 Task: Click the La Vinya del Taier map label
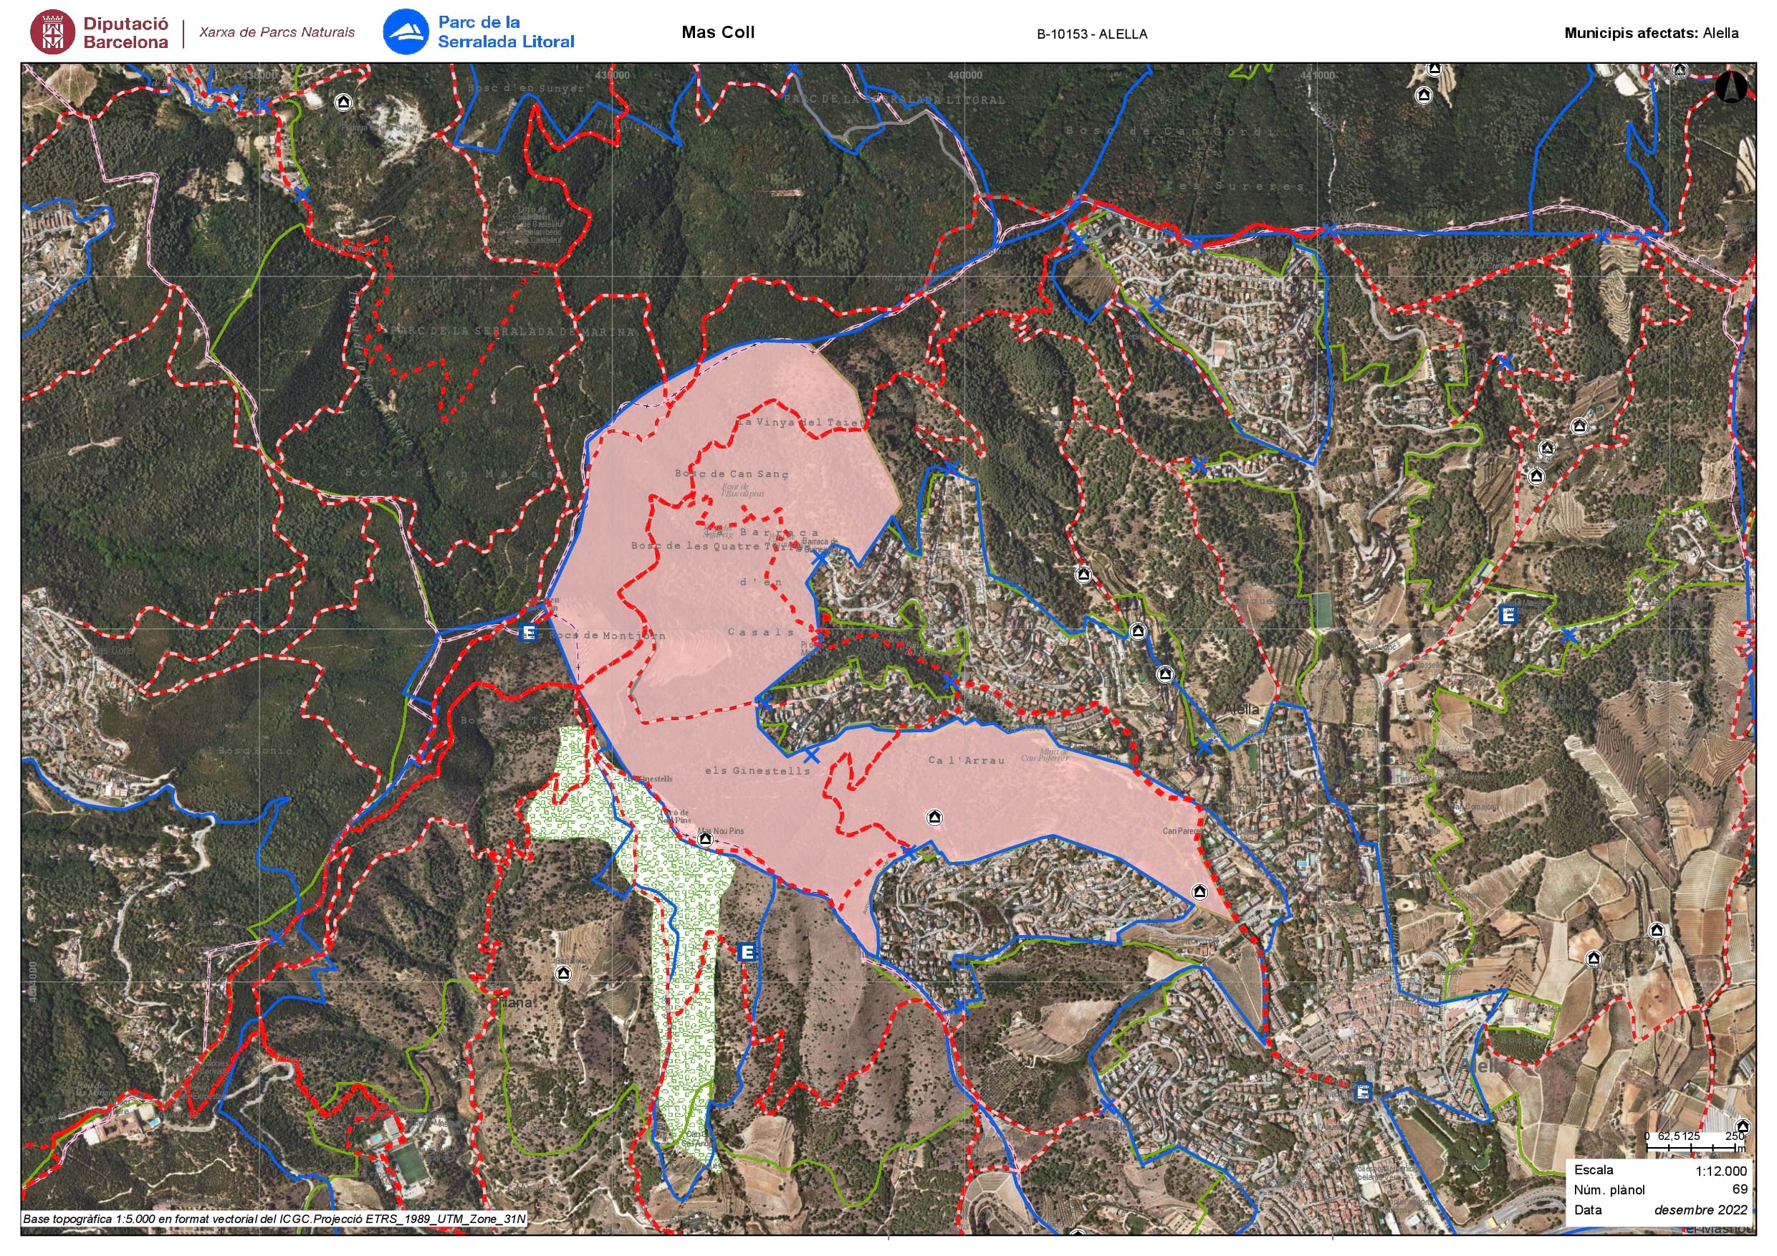pyautogui.click(x=801, y=423)
